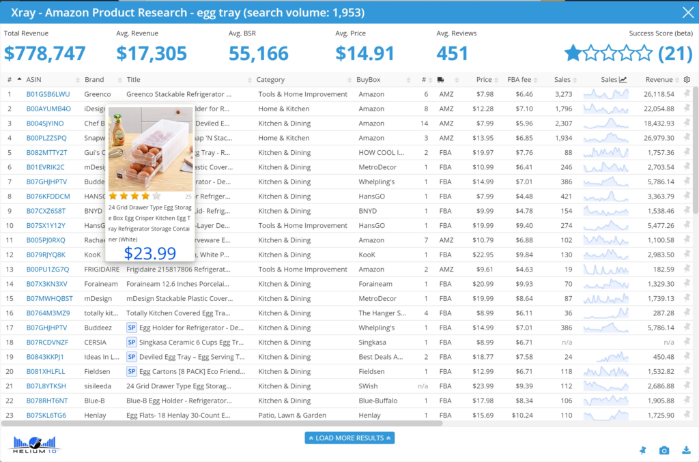Pin the Greenco product row
The height and width of the screenshot is (462, 699).
pyautogui.click(x=687, y=94)
